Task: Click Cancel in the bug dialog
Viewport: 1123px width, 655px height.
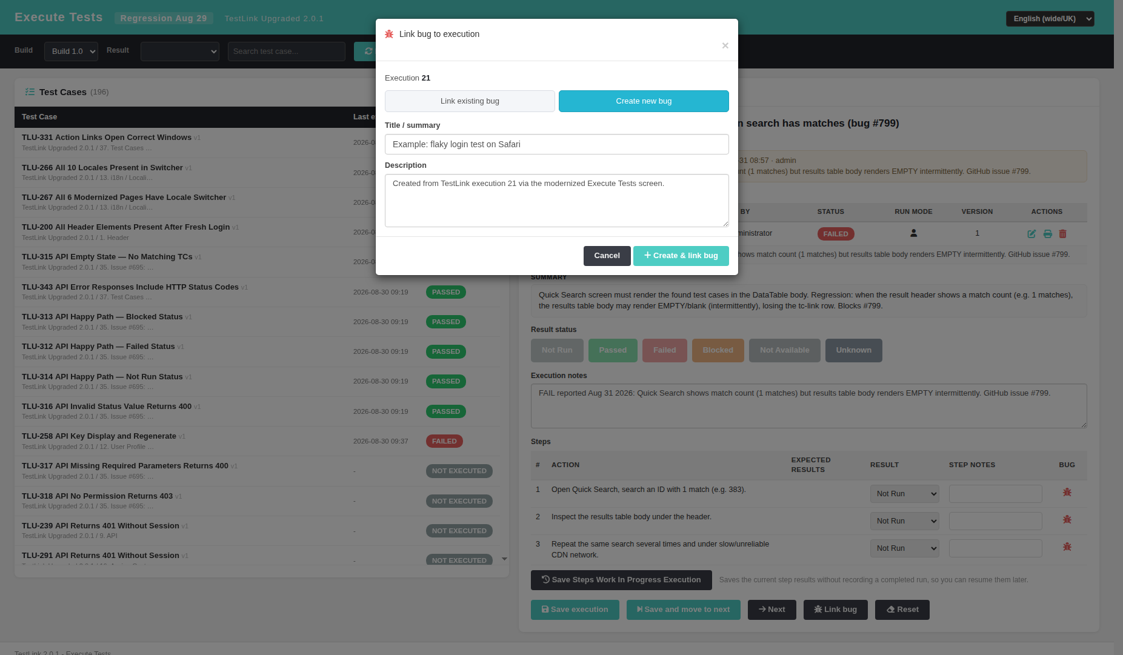Action: tap(607, 256)
